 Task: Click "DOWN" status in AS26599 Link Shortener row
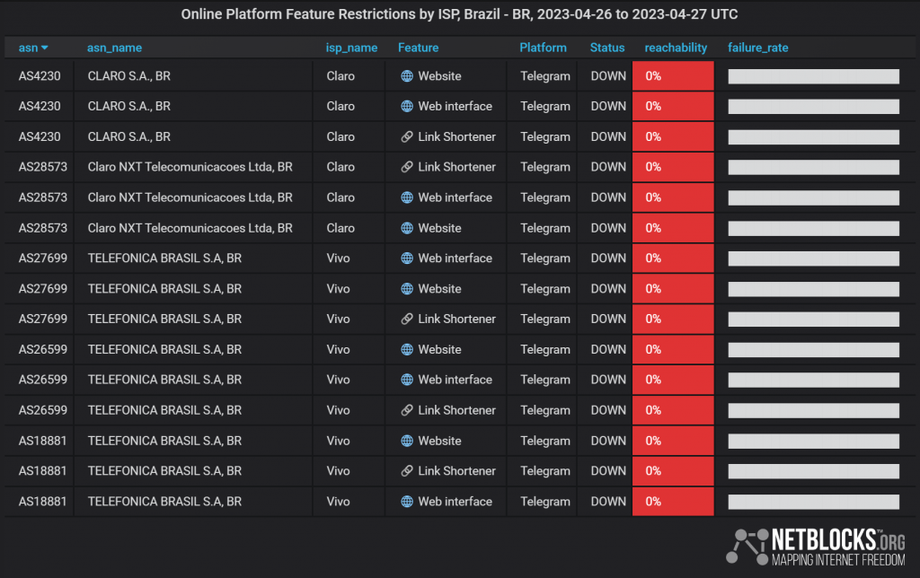pyautogui.click(x=608, y=410)
